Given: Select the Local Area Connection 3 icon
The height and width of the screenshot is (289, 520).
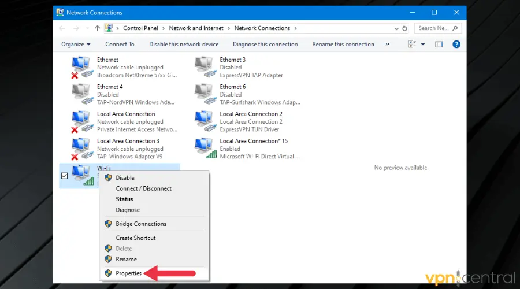Looking at the screenshot, I should pyautogui.click(x=82, y=149).
